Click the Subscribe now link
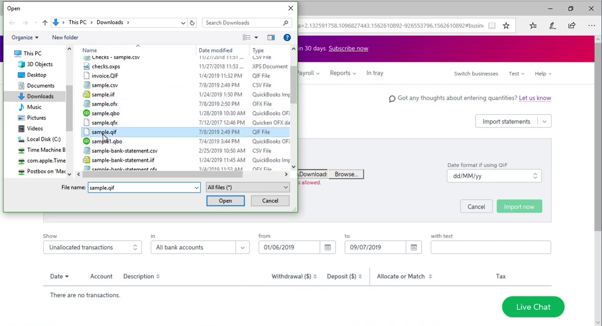The height and width of the screenshot is (326, 602). pyautogui.click(x=348, y=49)
